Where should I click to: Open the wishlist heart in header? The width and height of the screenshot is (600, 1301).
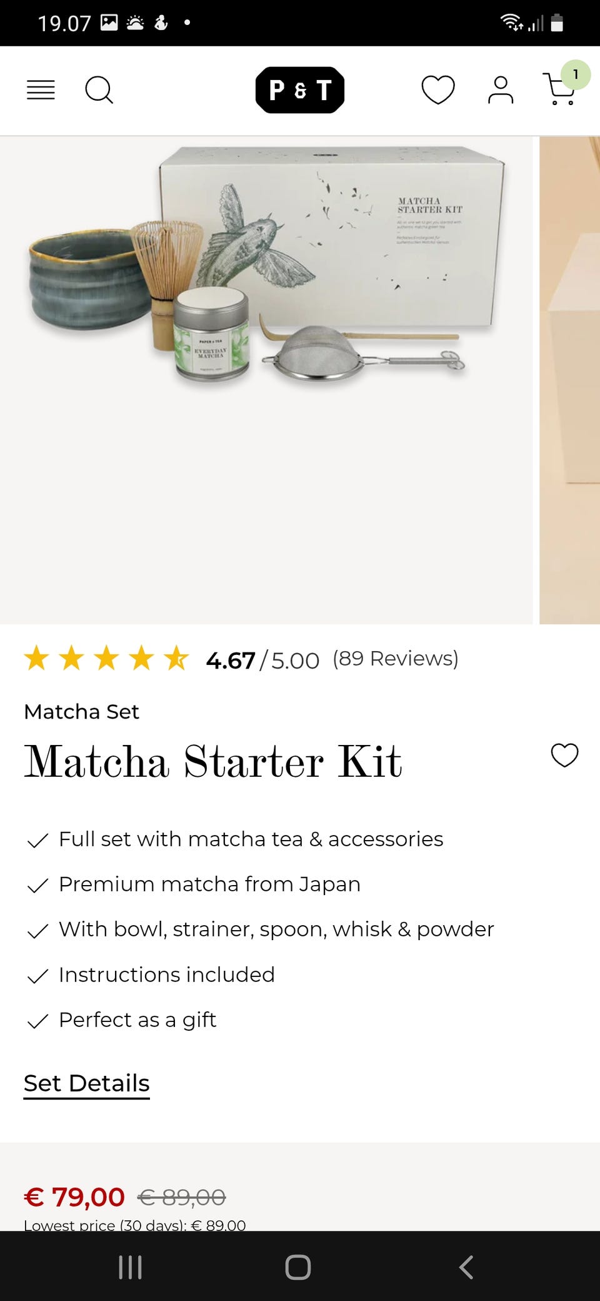[x=438, y=90]
